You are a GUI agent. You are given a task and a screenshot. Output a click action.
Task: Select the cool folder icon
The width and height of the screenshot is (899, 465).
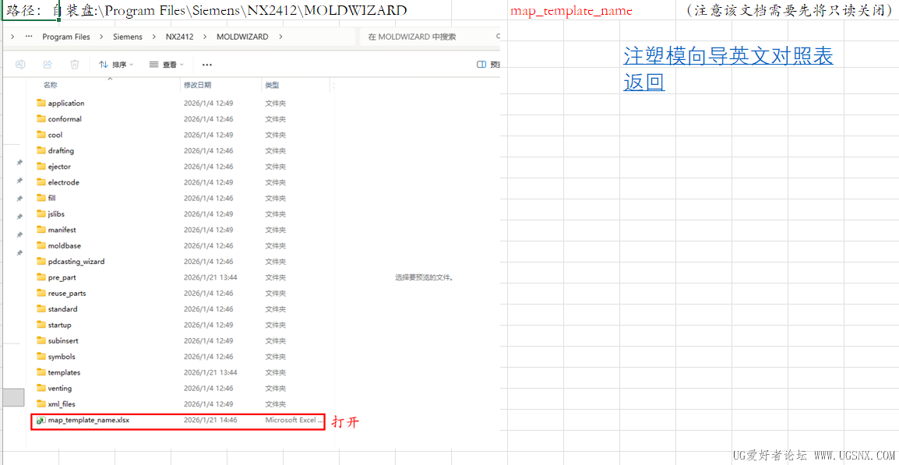click(x=41, y=135)
